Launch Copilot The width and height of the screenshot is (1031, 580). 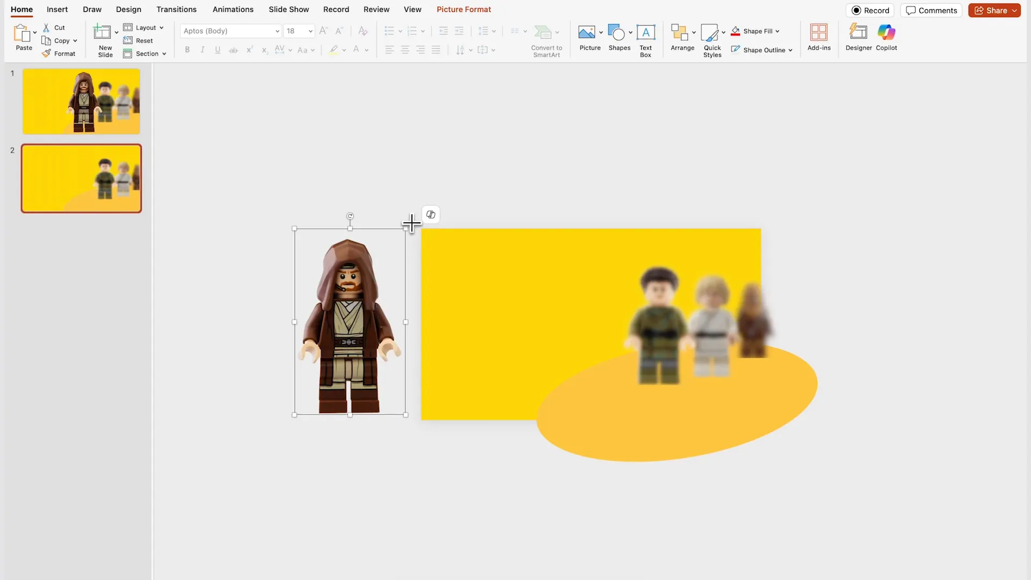pyautogui.click(x=886, y=38)
